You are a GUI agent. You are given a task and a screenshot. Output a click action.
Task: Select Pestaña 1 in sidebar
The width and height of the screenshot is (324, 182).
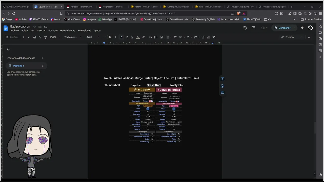click(26, 66)
